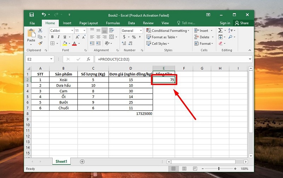Click the Sign in link
This screenshot has width=283, height=178.
point(225,23)
